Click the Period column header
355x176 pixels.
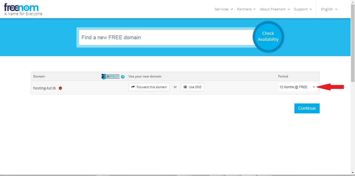coord(283,76)
